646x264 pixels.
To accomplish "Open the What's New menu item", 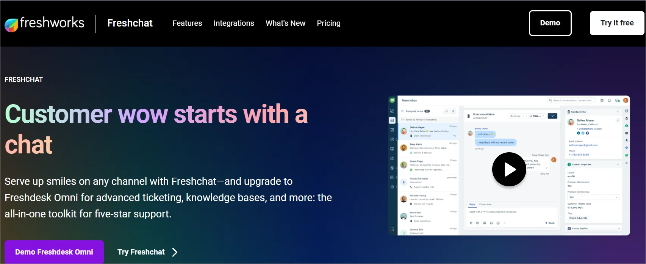I will (285, 23).
